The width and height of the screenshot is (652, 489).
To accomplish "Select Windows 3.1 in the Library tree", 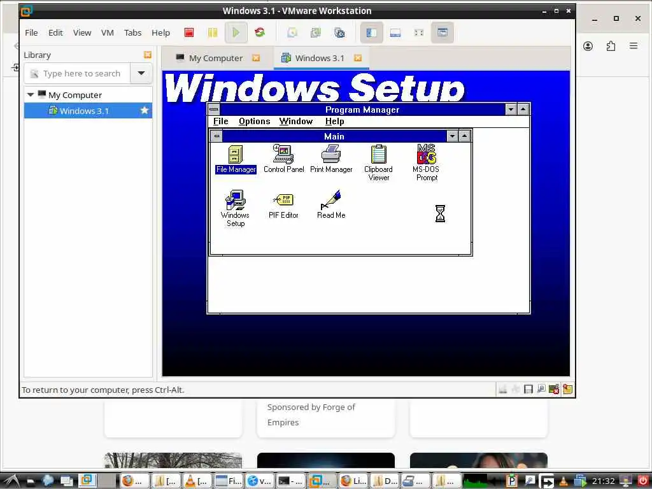I will pos(88,111).
